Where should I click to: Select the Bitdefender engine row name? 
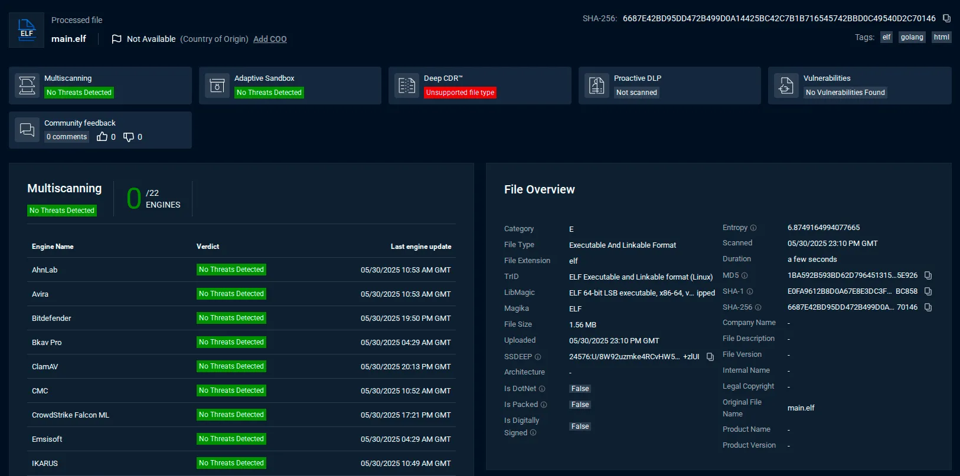coord(51,319)
